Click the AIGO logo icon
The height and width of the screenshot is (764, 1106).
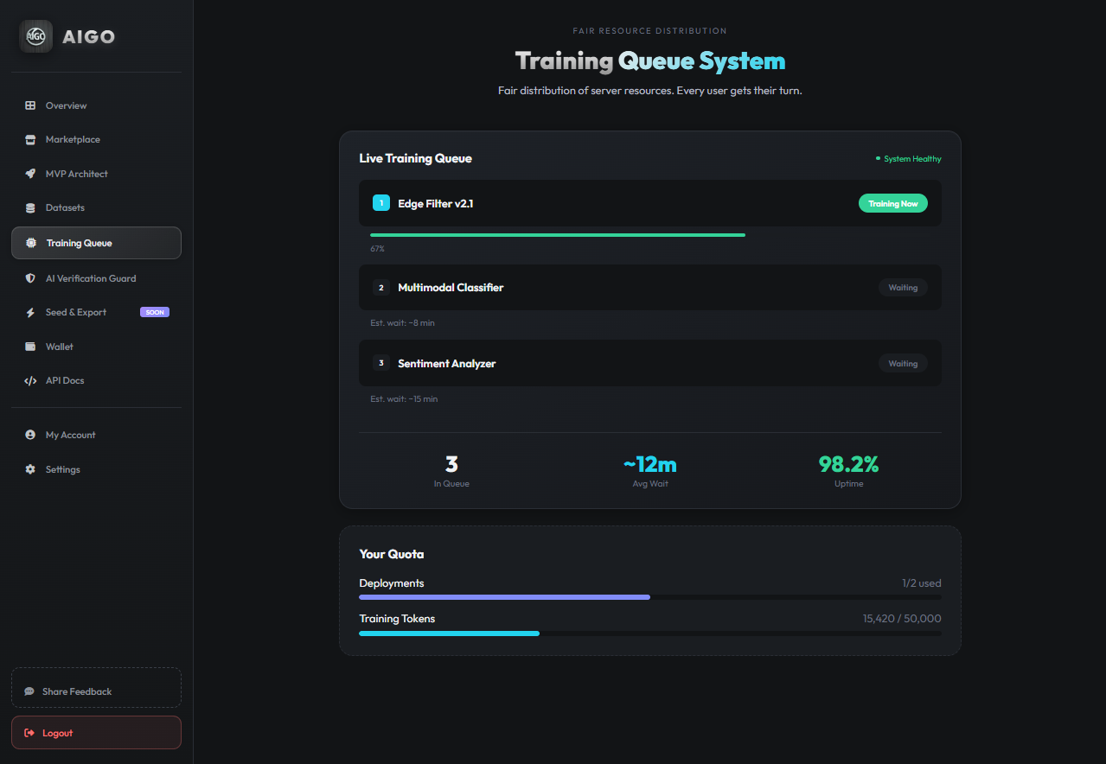(x=35, y=36)
